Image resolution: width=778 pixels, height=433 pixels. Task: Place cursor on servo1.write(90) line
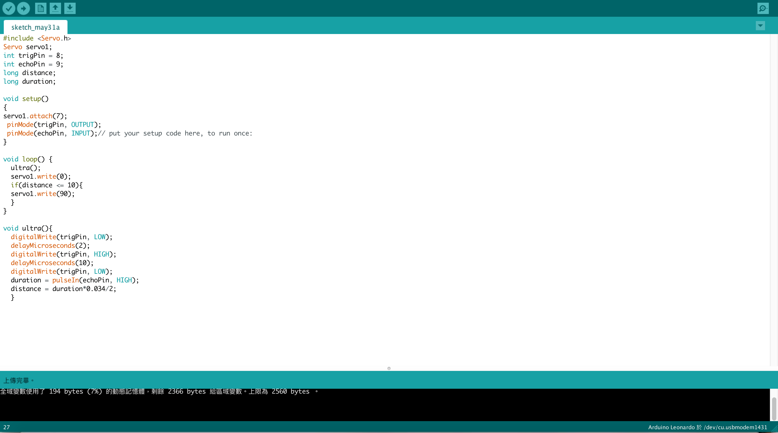click(x=43, y=194)
